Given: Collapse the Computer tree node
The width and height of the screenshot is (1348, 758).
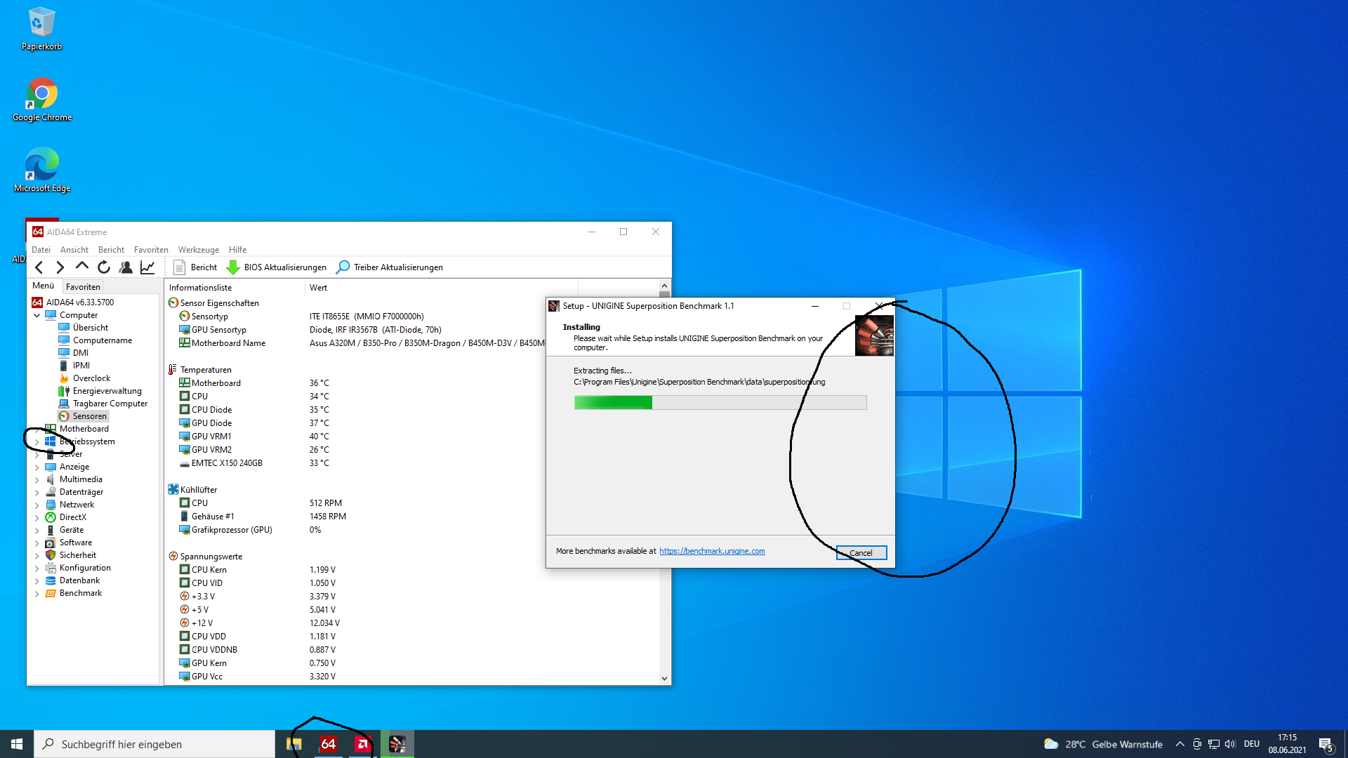Looking at the screenshot, I should click(37, 315).
